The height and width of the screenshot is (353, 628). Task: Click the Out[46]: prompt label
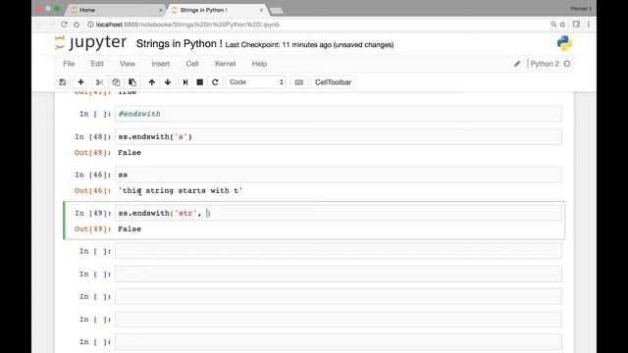pyautogui.click(x=92, y=190)
